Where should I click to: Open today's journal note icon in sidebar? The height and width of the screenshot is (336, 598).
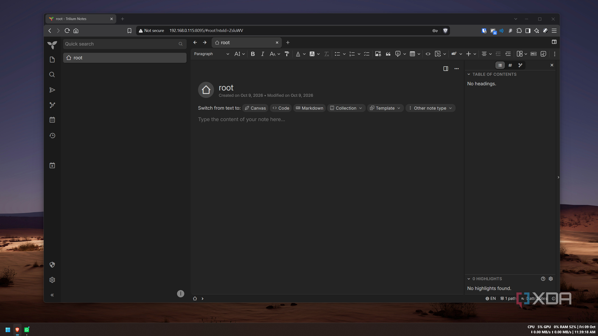52,165
